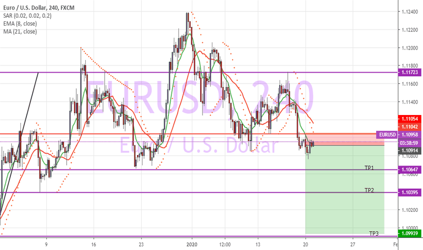
Task: Click the TP2 text label
Action: point(369,190)
